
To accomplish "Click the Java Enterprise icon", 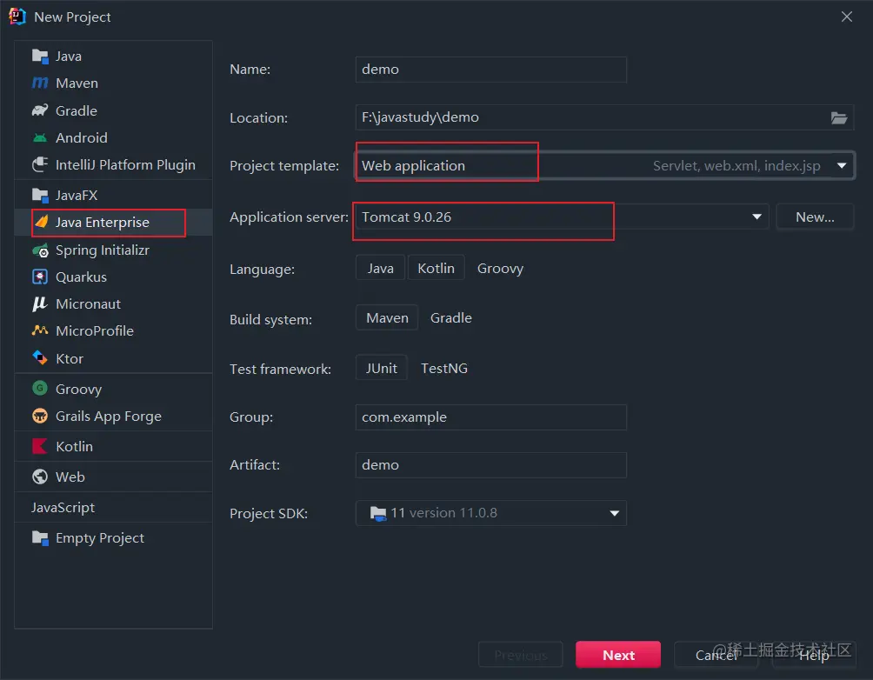I will [42, 223].
